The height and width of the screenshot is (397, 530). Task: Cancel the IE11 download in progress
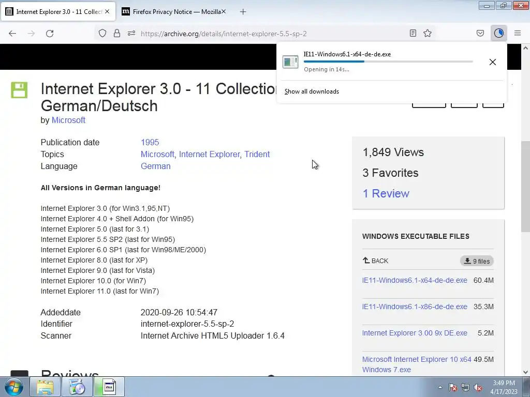pos(493,62)
